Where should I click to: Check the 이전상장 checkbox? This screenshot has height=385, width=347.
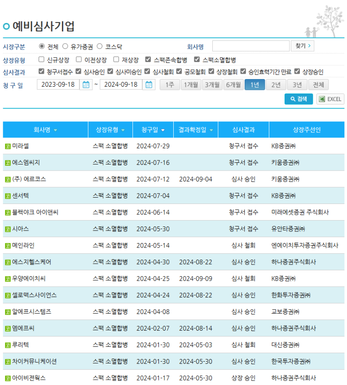coord(79,59)
